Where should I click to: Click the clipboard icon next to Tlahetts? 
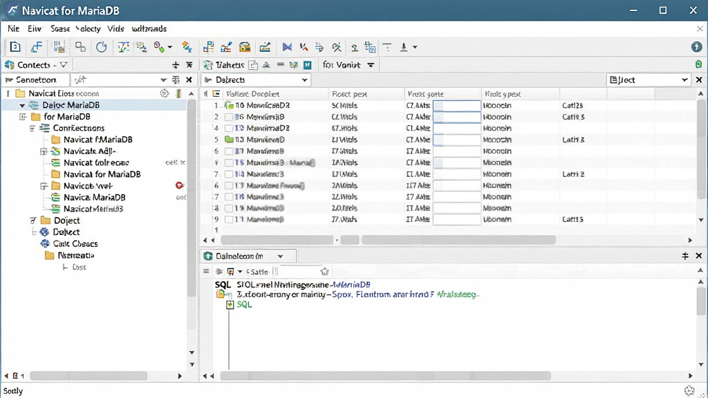253,65
